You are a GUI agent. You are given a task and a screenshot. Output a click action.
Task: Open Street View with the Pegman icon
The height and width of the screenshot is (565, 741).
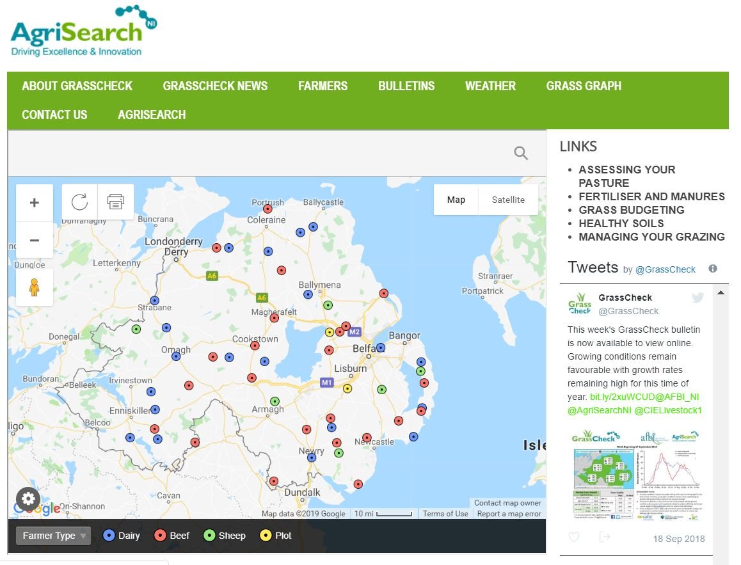click(x=34, y=287)
